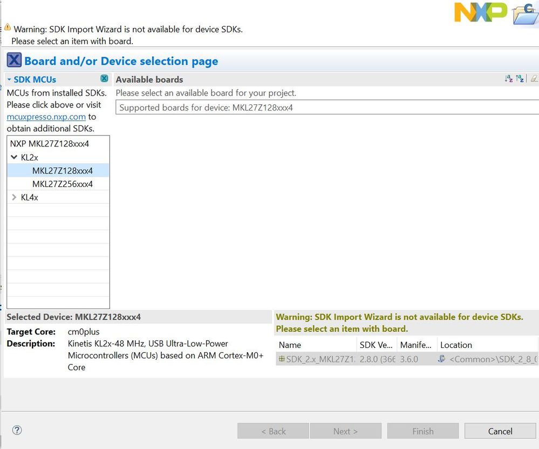Click the Selected Device: MKL27Z128xxx4 label
This screenshot has height=449, width=539.
(x=73, y=317)
